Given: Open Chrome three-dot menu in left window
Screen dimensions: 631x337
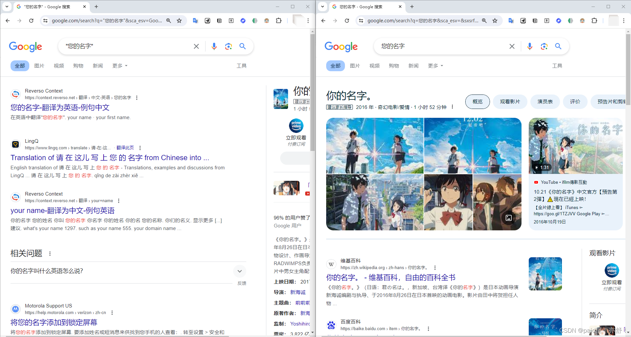Looking at the screenshot, I should click(x=308, y=21).
